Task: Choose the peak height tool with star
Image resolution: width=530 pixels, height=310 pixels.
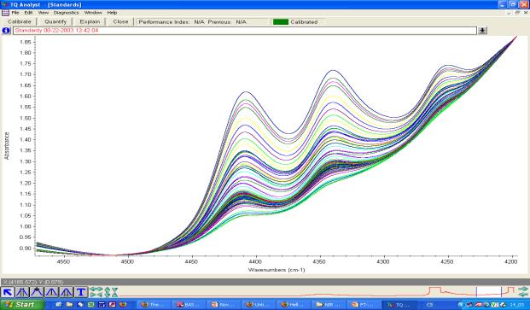Action: [37, 292]
